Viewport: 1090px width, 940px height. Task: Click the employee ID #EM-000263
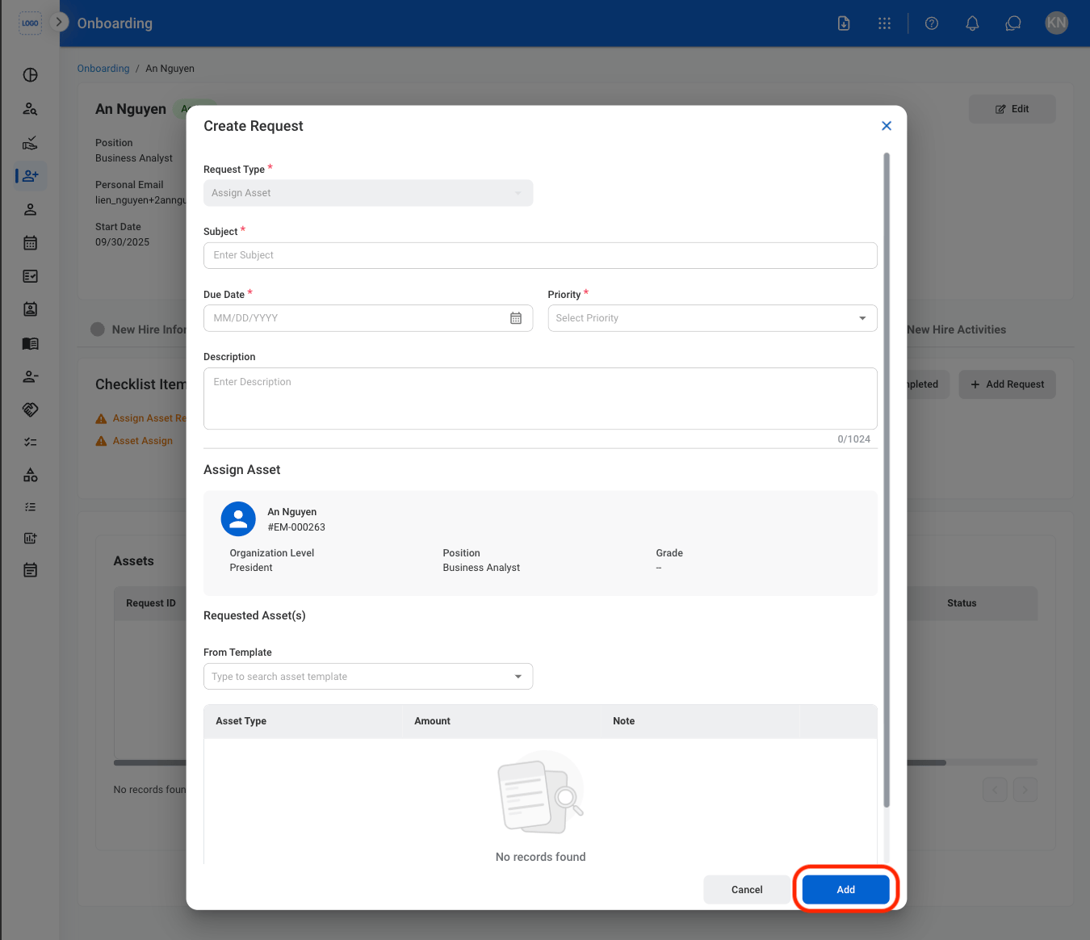296,527
